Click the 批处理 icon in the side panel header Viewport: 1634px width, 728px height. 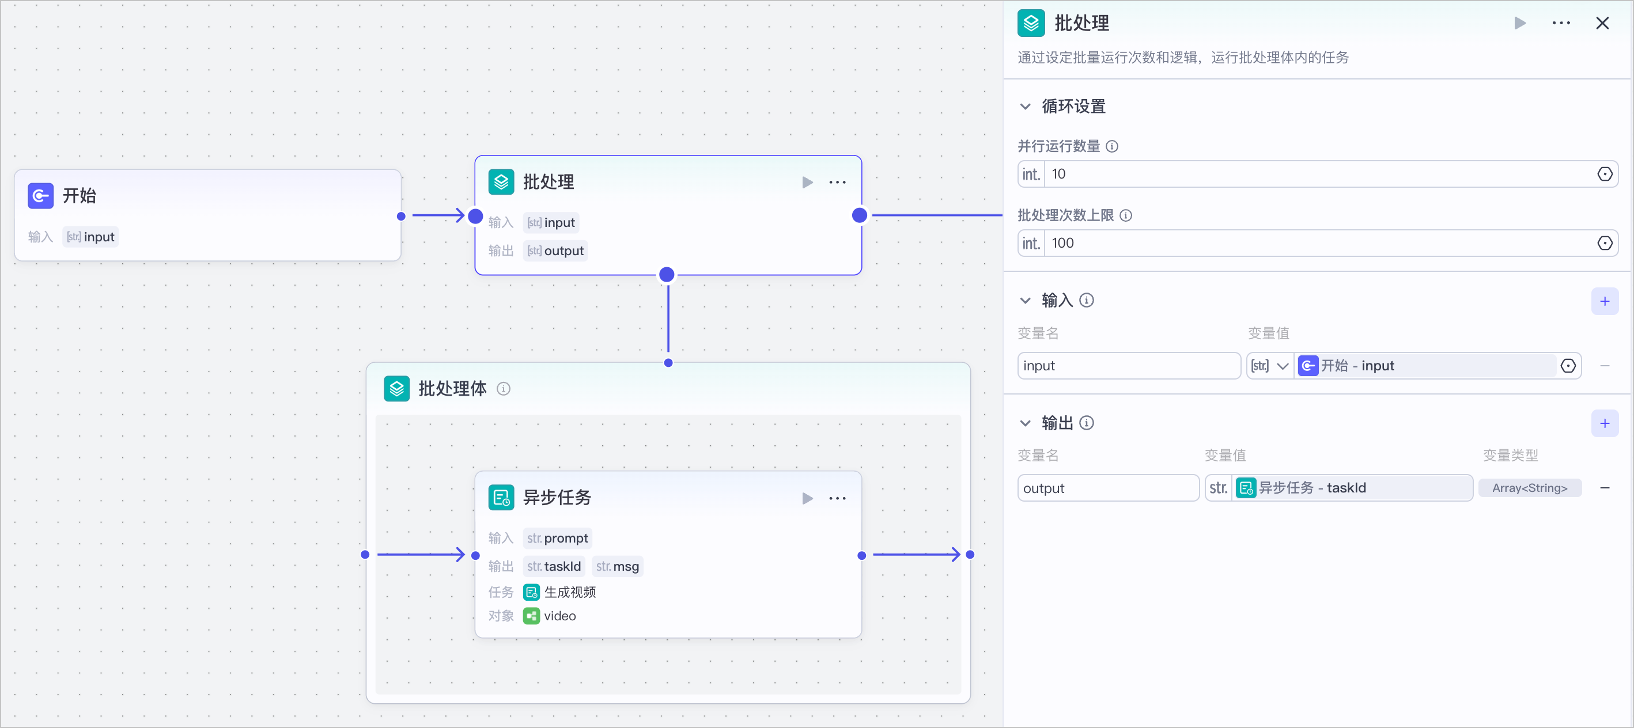[1031, 24]
